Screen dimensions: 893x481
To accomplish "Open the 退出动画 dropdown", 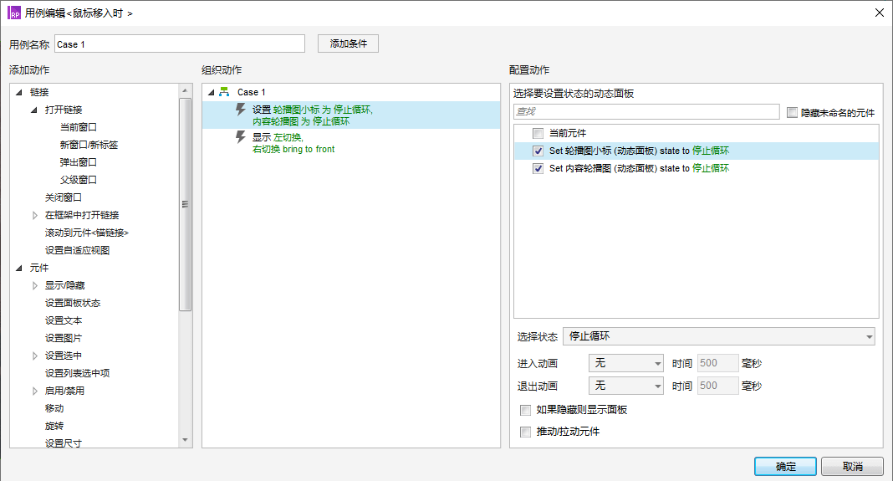I will (x=626, y=386).
